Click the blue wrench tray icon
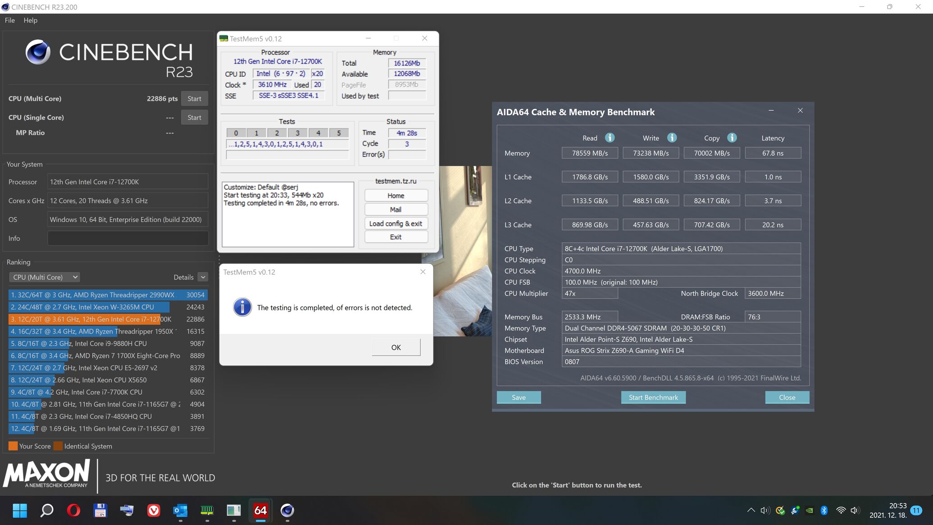The width and height of the screenshot is (933, 525). click(795, 511)
